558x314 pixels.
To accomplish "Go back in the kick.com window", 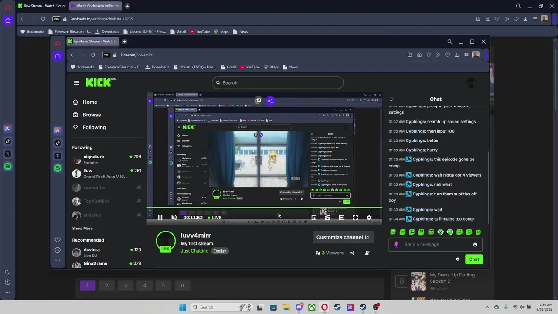I will click(72, 55).
